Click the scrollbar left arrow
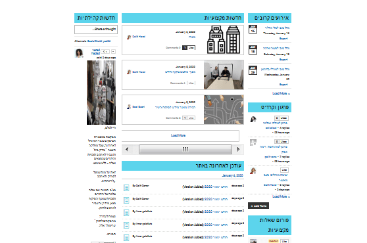 click(x=127, y=149)
